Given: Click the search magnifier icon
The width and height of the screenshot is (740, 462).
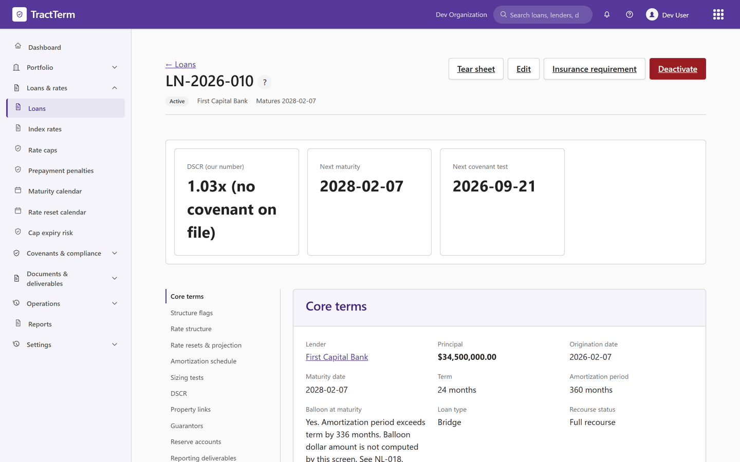Looking at the screenshot, I should (x=504, y=14).
